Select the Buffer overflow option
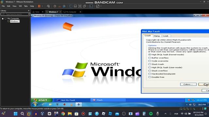Image resolution: width=209 pixels, height=117 pixels. [x=158, y=58]
